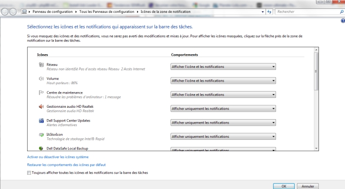Click the IAStorIcon icon
Viewport: 345px width, 189px height.
click(41, 134)
